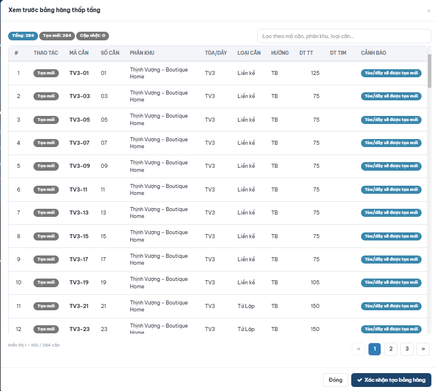The height and width of the screenshot is (391, 436).
Task: Click Tứ Lập type in row TV3-23
Action: pos(246,329)
